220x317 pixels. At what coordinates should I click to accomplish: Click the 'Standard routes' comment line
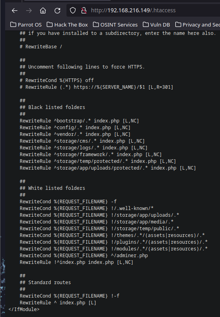point(46,283)
